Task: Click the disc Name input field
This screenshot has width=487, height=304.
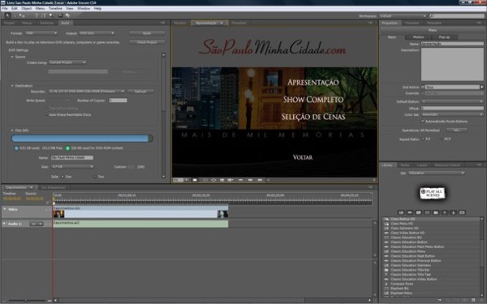Action: (x=71, y=157)
